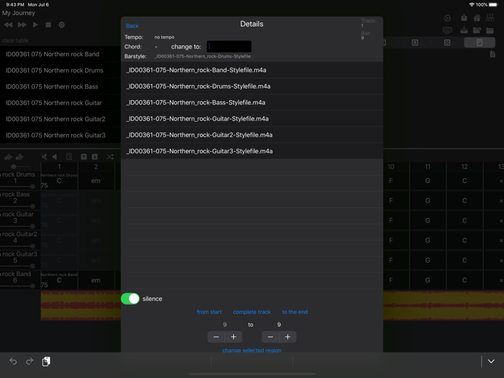Select 'ID00361 075 Northern rock Bass' row

coord(60,86)
